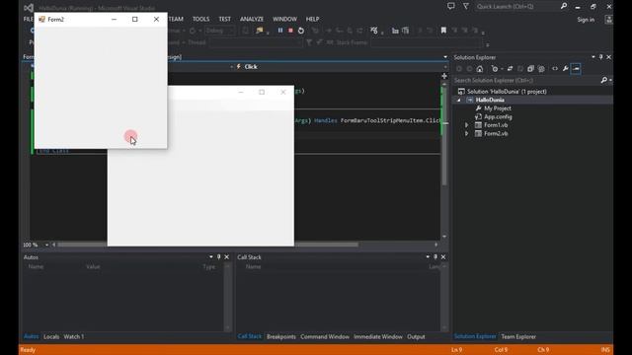The width and height of the screenshot is (632, 355).
Task: Switch to the Command Window tab
Action: pos(325,337)
